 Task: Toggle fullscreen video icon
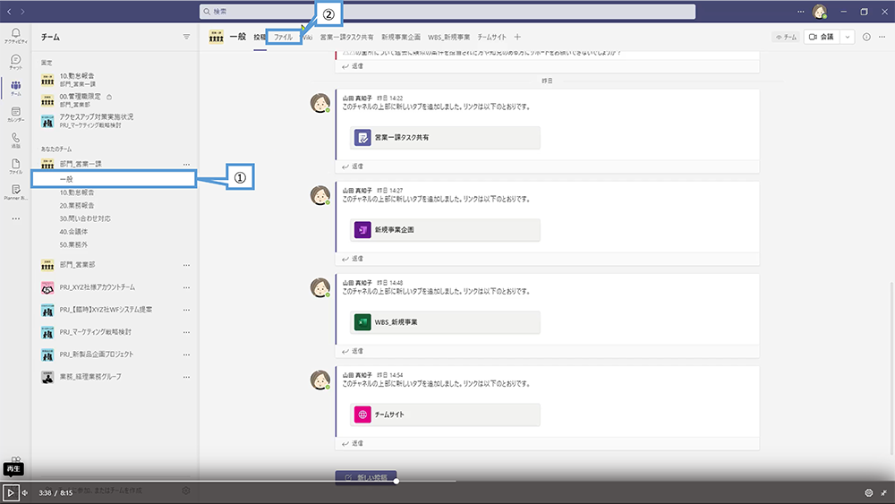883,492
